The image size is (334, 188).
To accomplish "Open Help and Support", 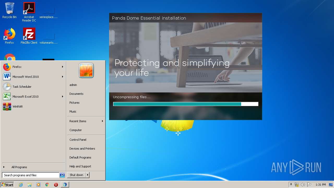I will [x=80, y=166].
